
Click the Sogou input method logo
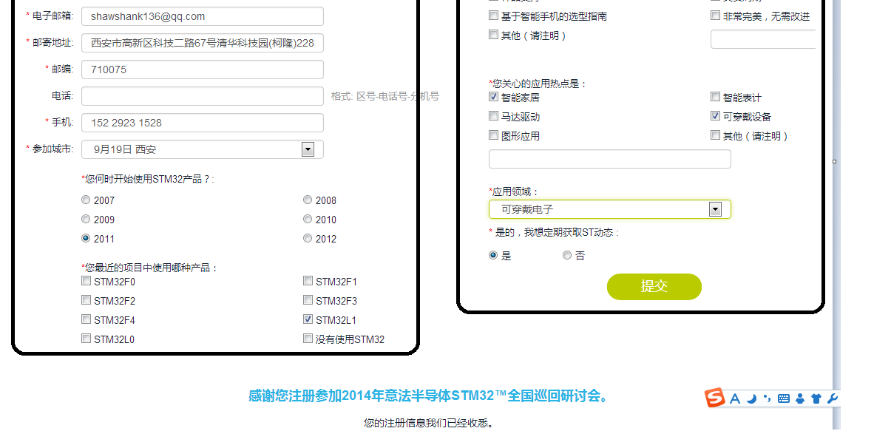[714, 398]
